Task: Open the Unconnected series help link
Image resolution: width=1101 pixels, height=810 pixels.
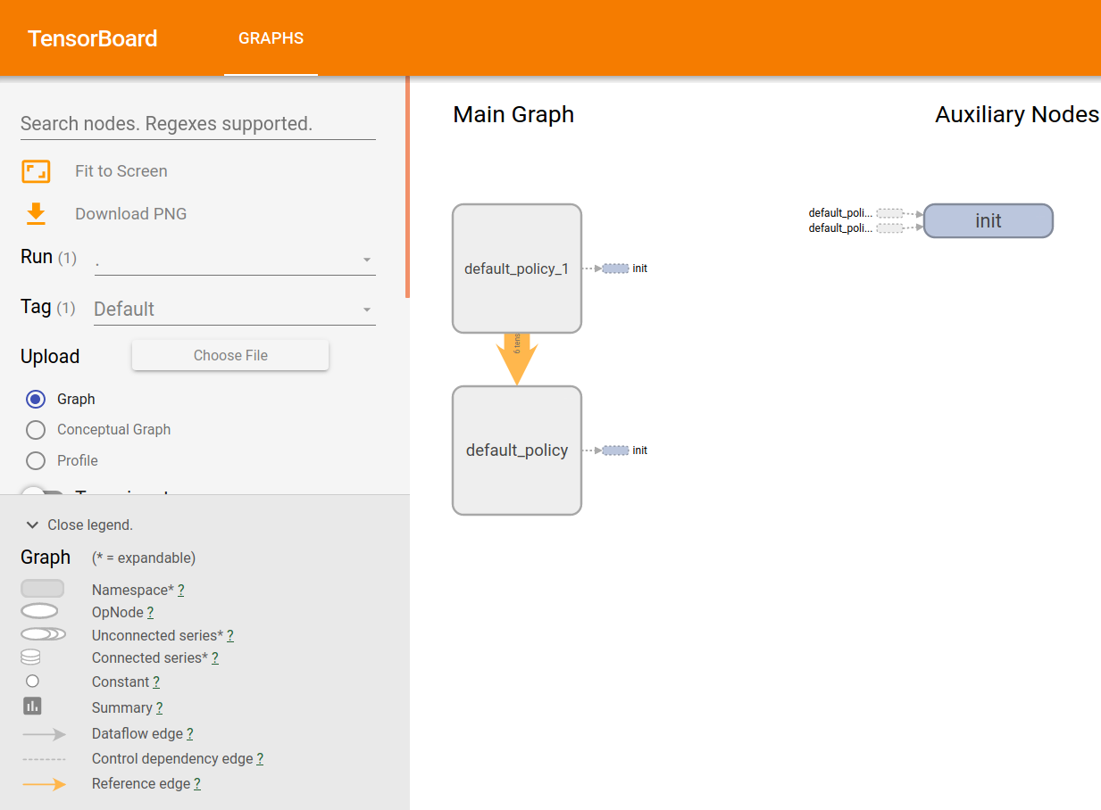Action: coord(230,636)
